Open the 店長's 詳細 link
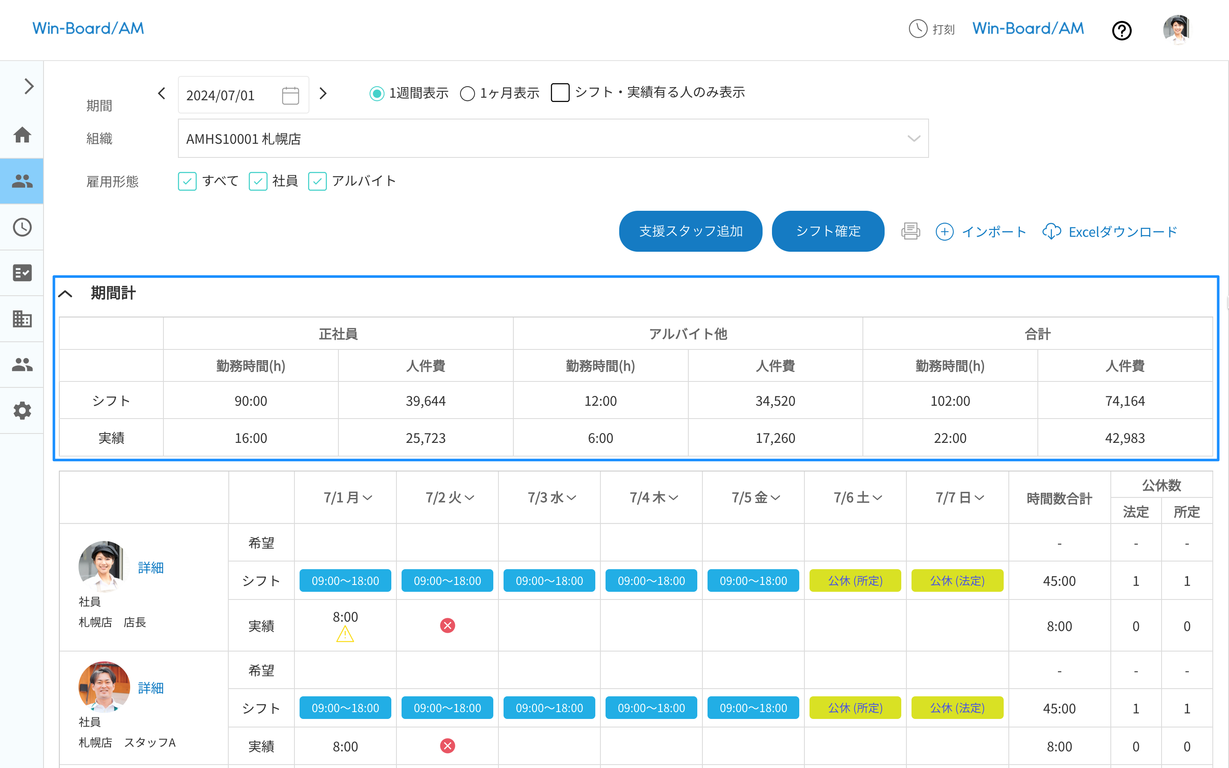This screenshot has width=1229, height=768. 151,567
